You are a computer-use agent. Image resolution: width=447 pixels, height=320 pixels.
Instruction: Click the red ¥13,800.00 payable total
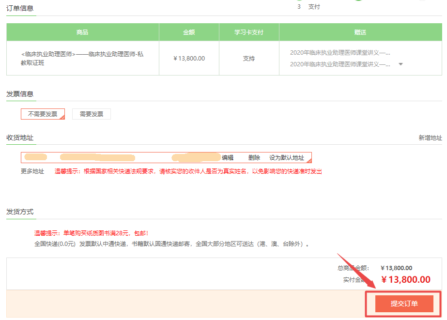[405, 279]
